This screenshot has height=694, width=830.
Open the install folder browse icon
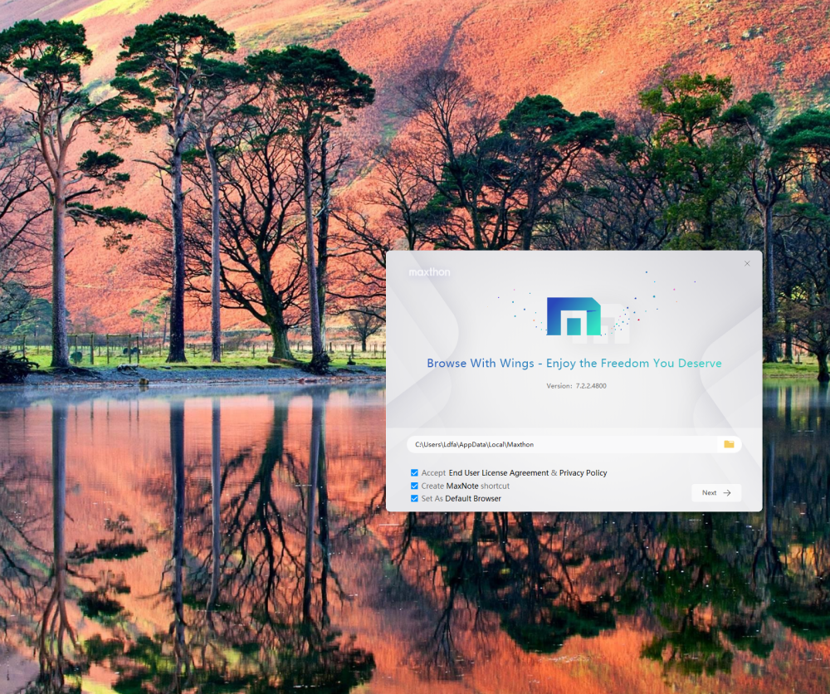(x=729, y=444)
